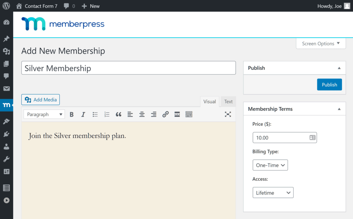Publish the Silver Membership
The image size is (353, 219).
[329, 84]
